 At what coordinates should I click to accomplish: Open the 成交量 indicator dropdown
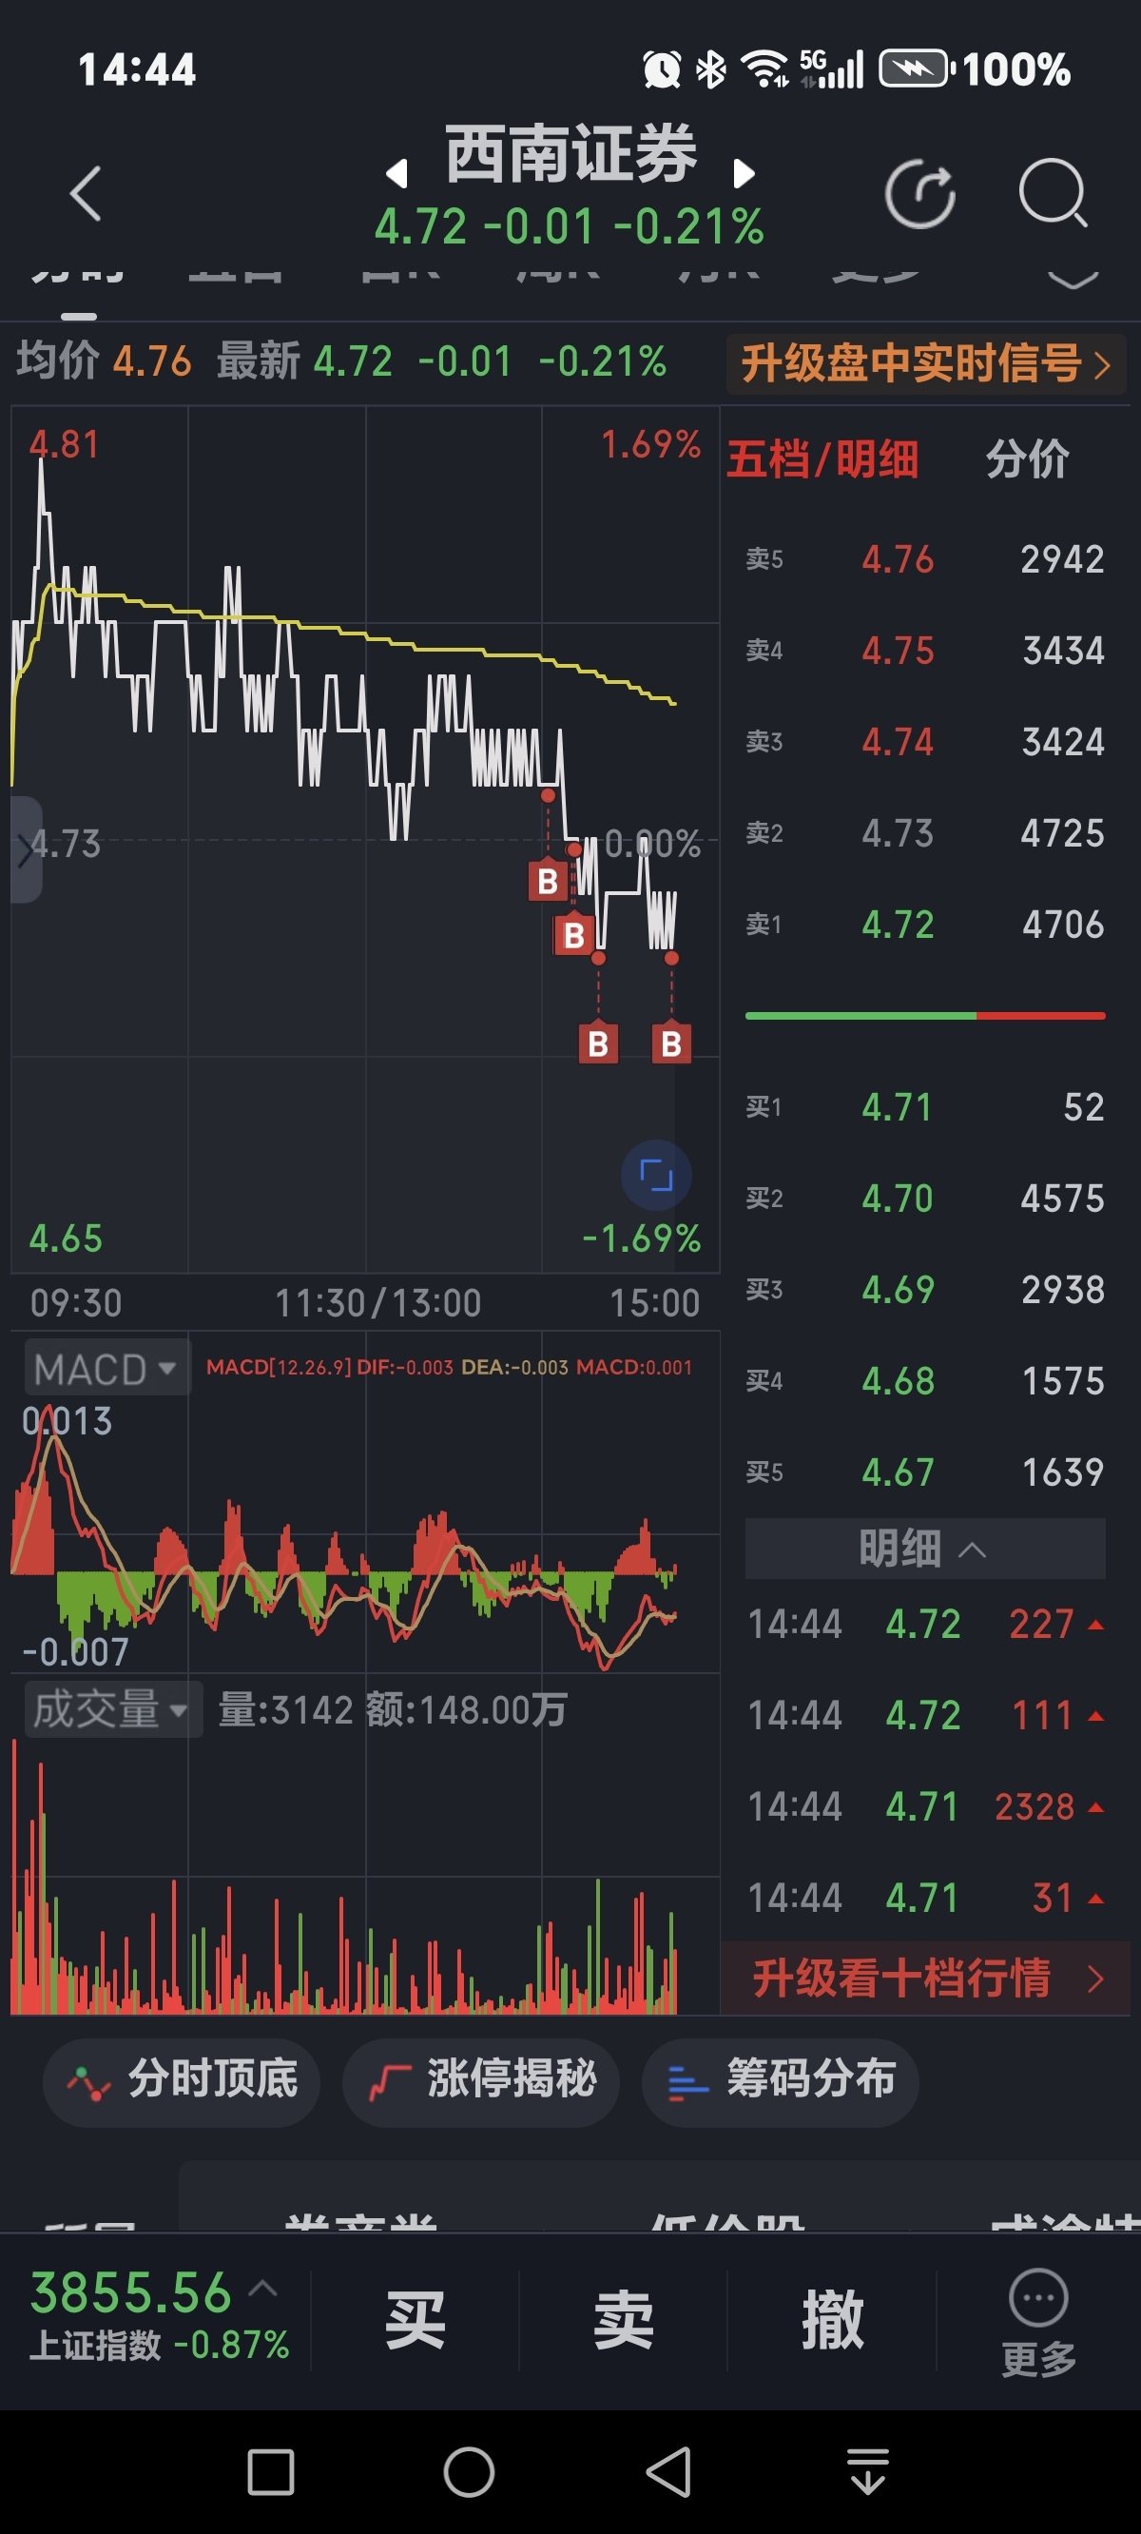click(112, 1709)
